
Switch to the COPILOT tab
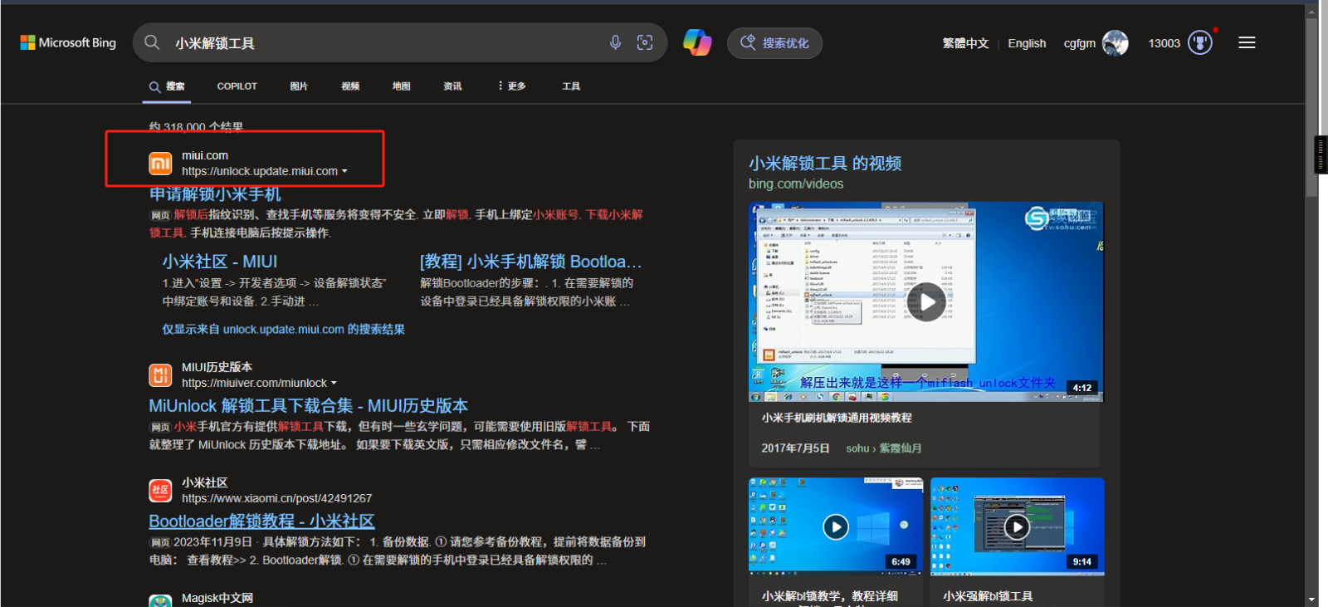[237, 86]
